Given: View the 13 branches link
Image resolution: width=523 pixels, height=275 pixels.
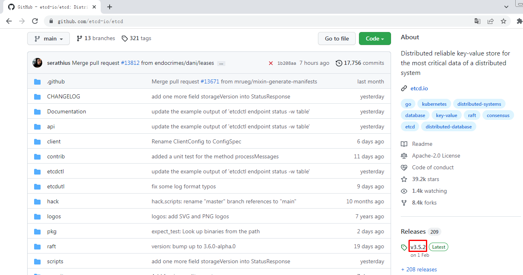Looking at the screenshot, I should tap(96, 38).
